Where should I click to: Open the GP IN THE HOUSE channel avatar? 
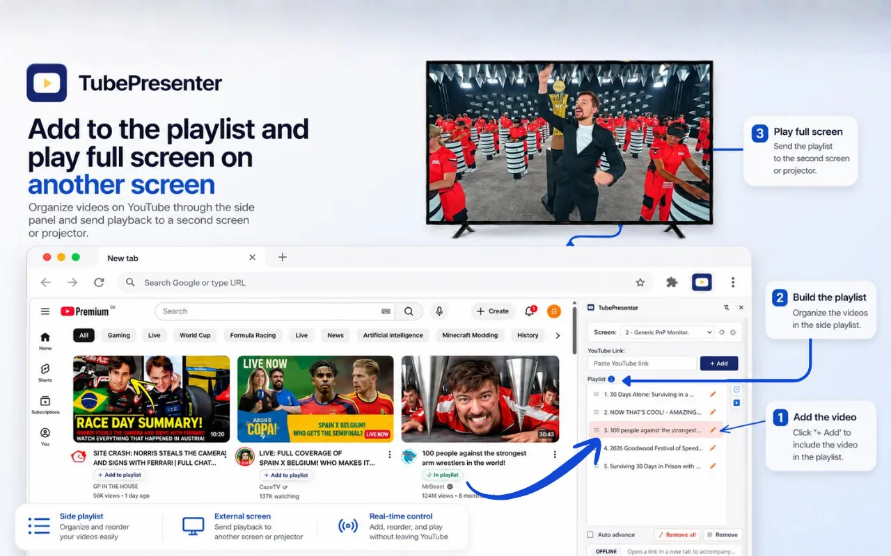click(x=79, y=457)
